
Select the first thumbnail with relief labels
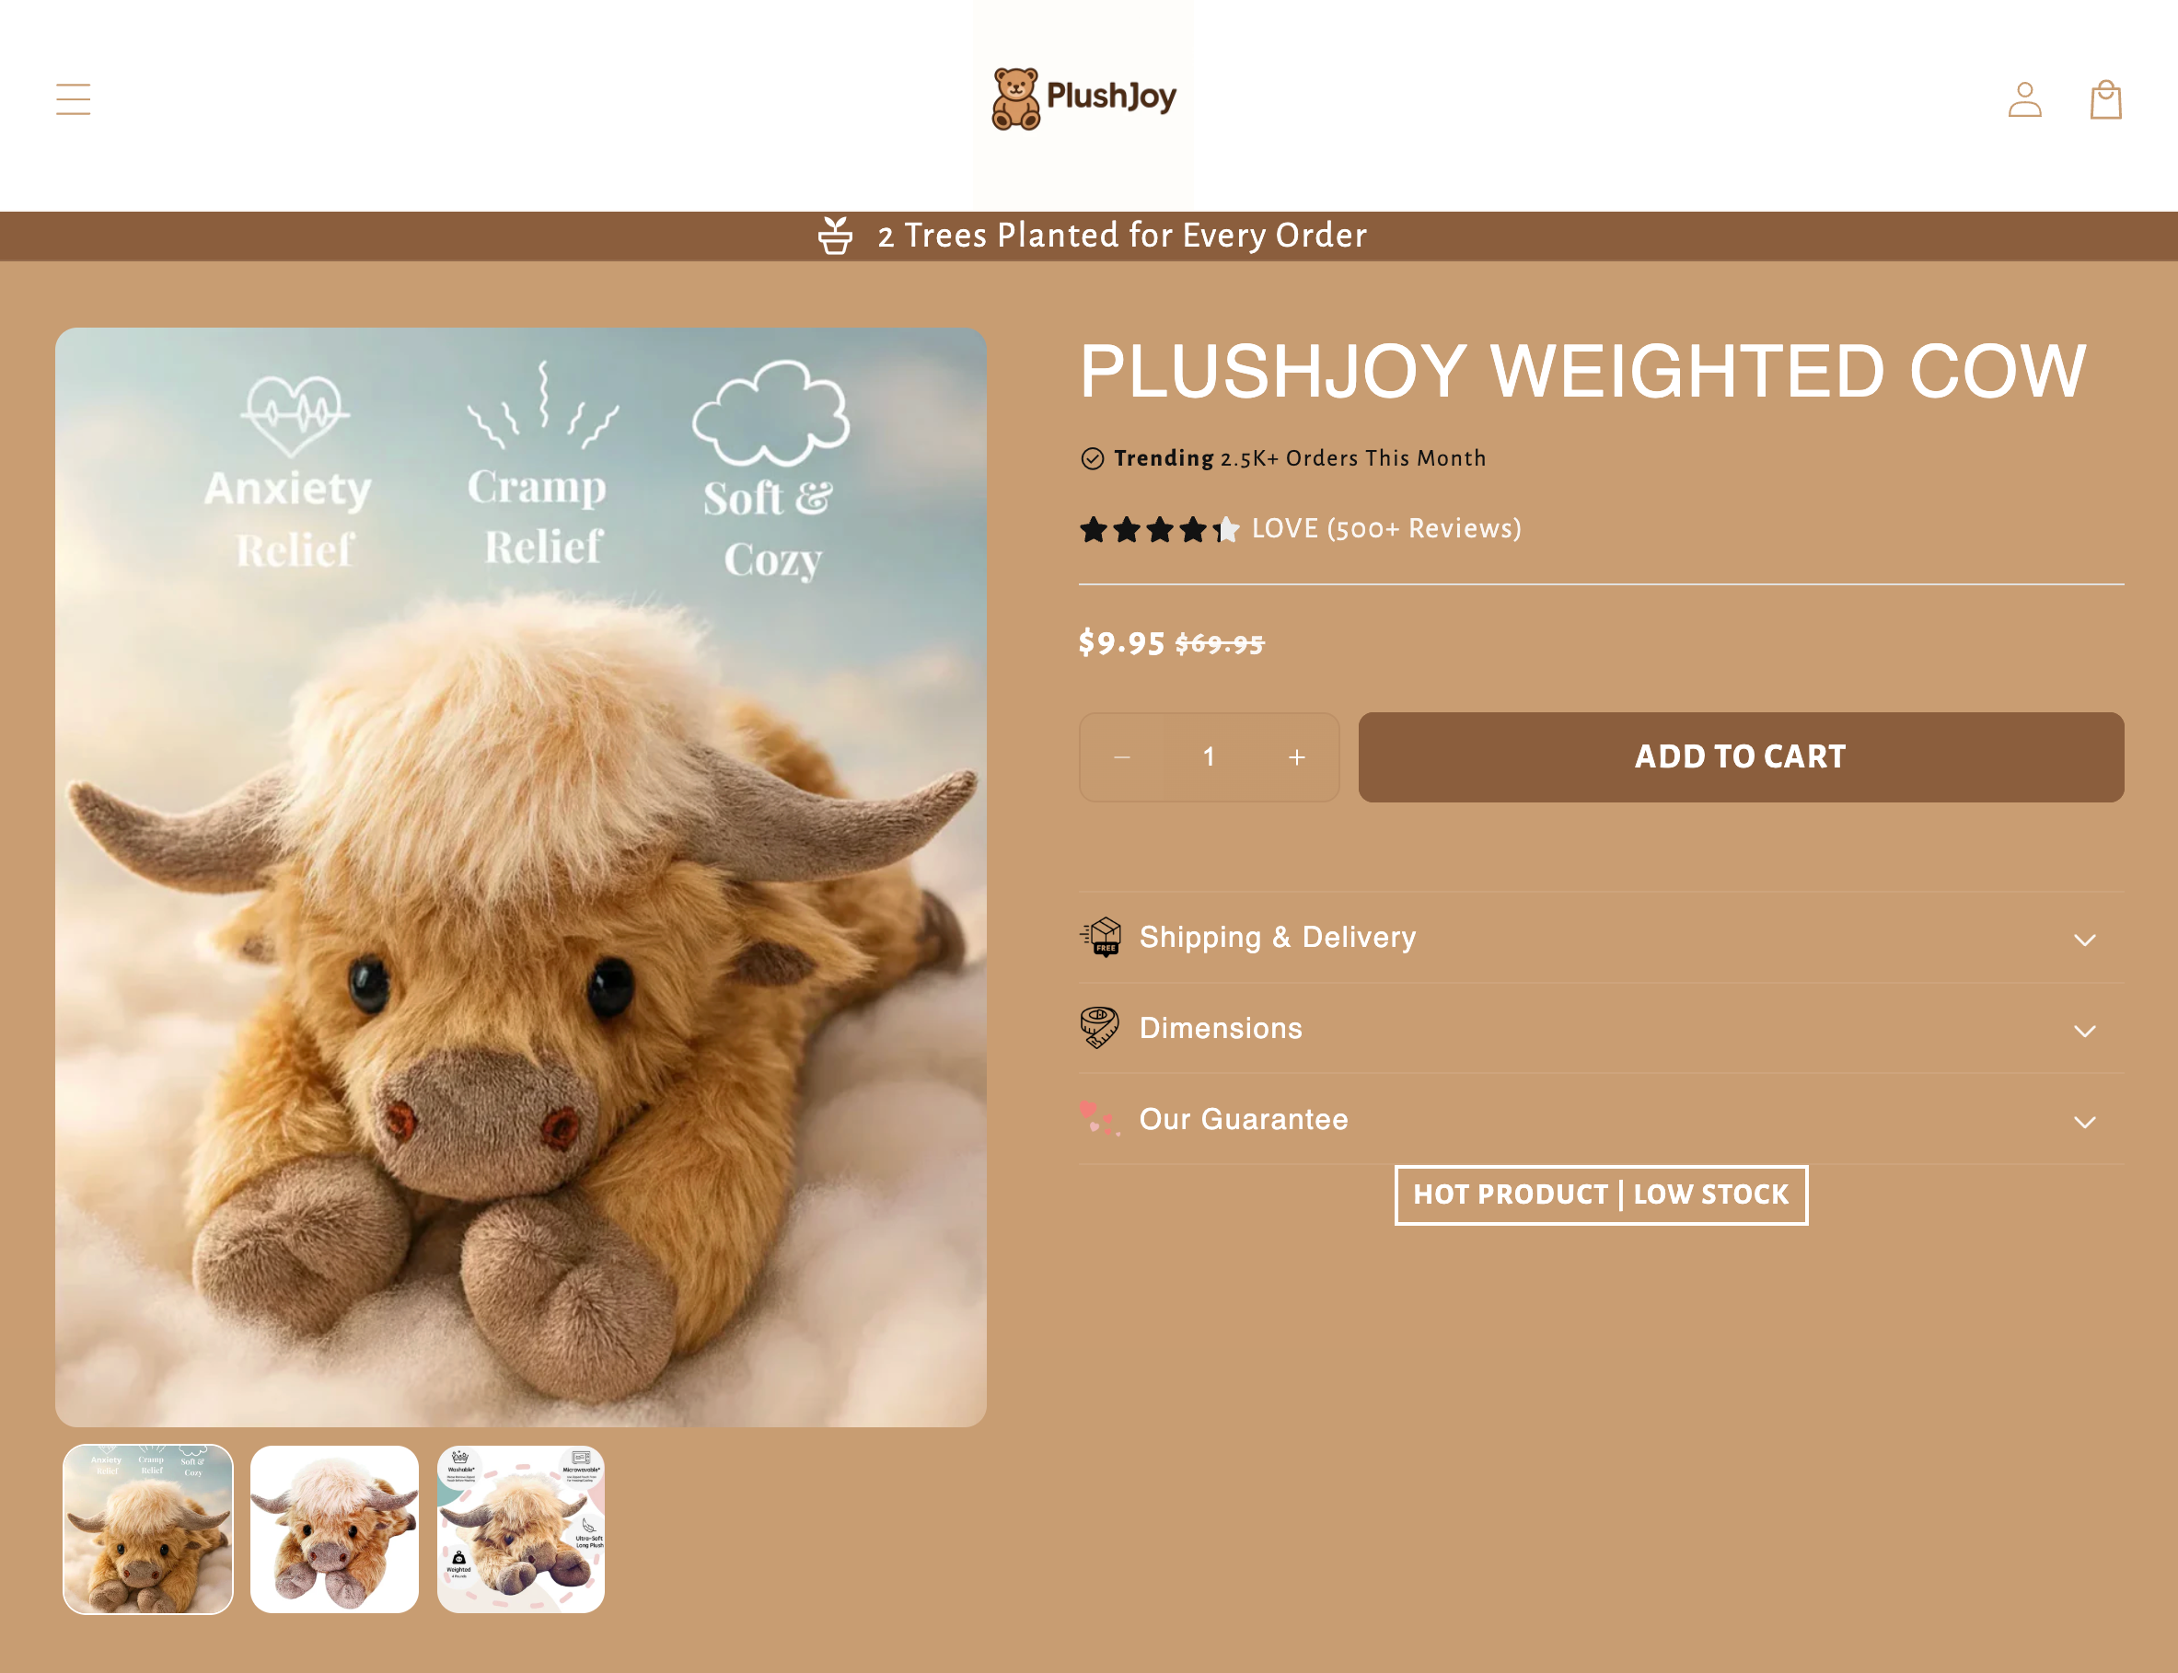[x=147, y=1529]
